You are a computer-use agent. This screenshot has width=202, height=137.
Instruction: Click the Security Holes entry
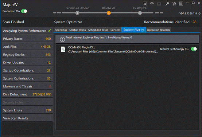27,102
